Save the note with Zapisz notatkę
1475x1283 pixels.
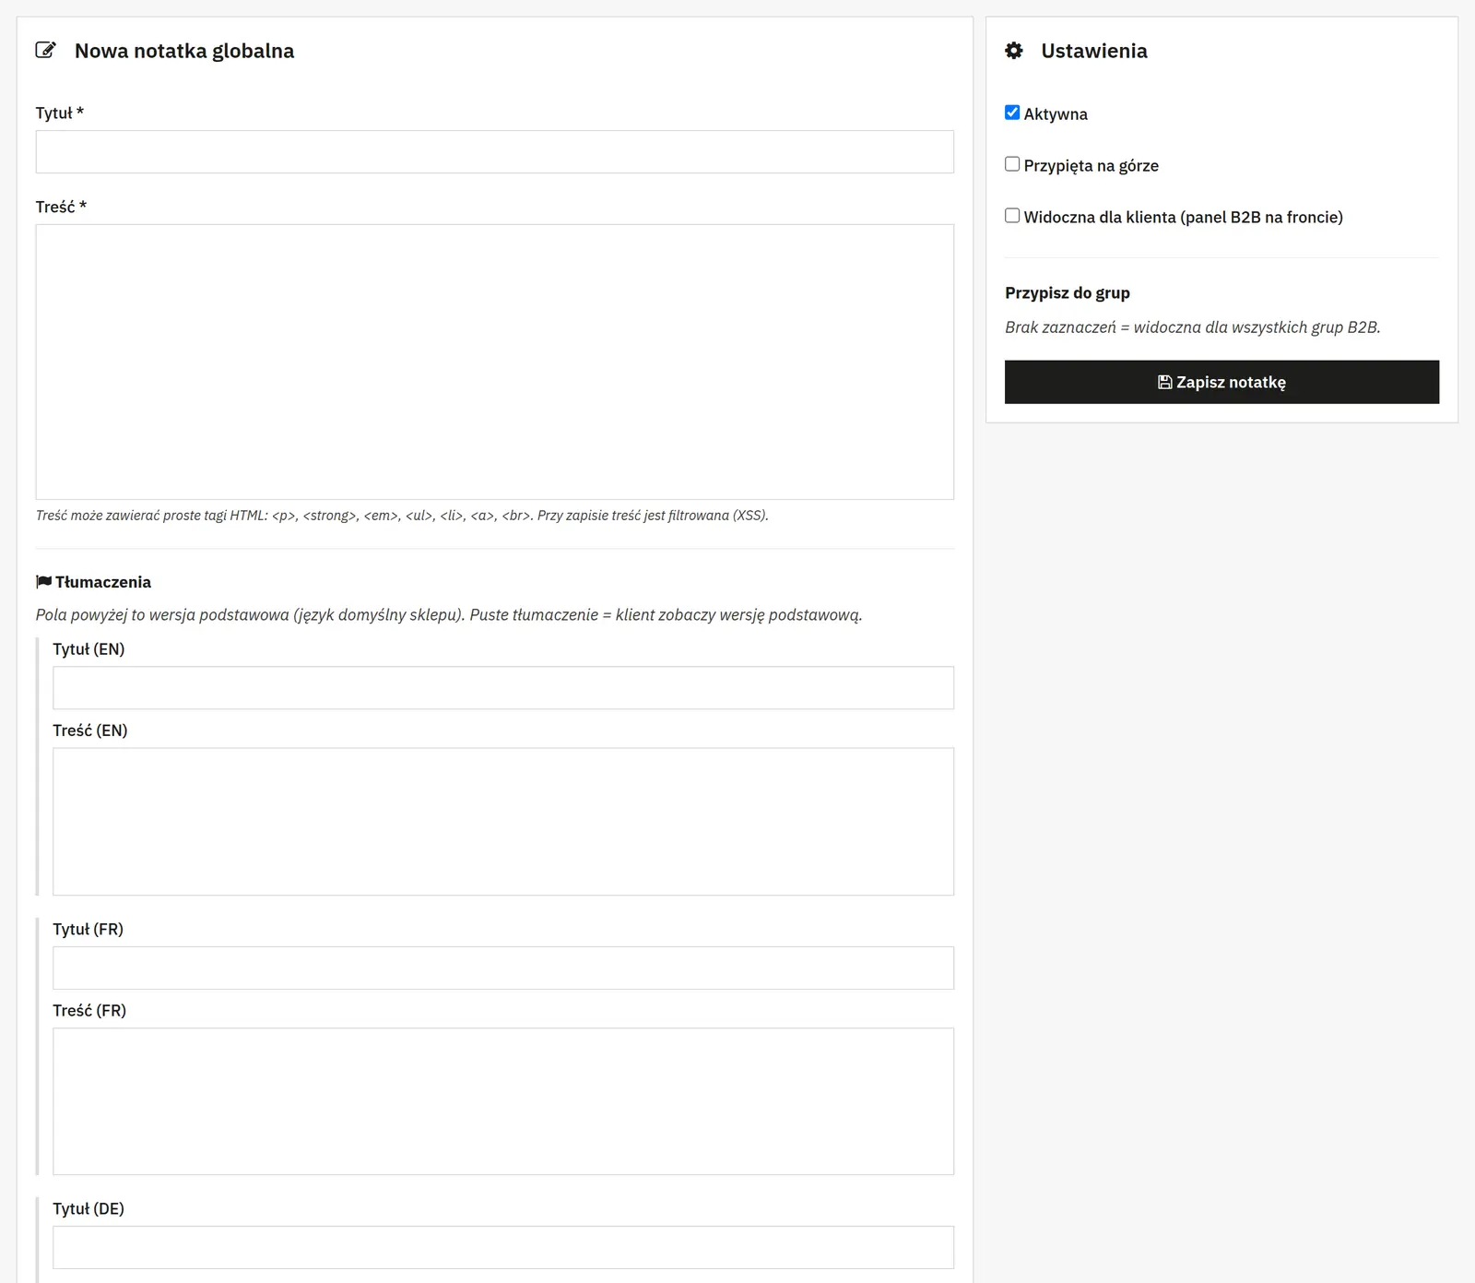pyautogui.click(x=1221, y=382)
